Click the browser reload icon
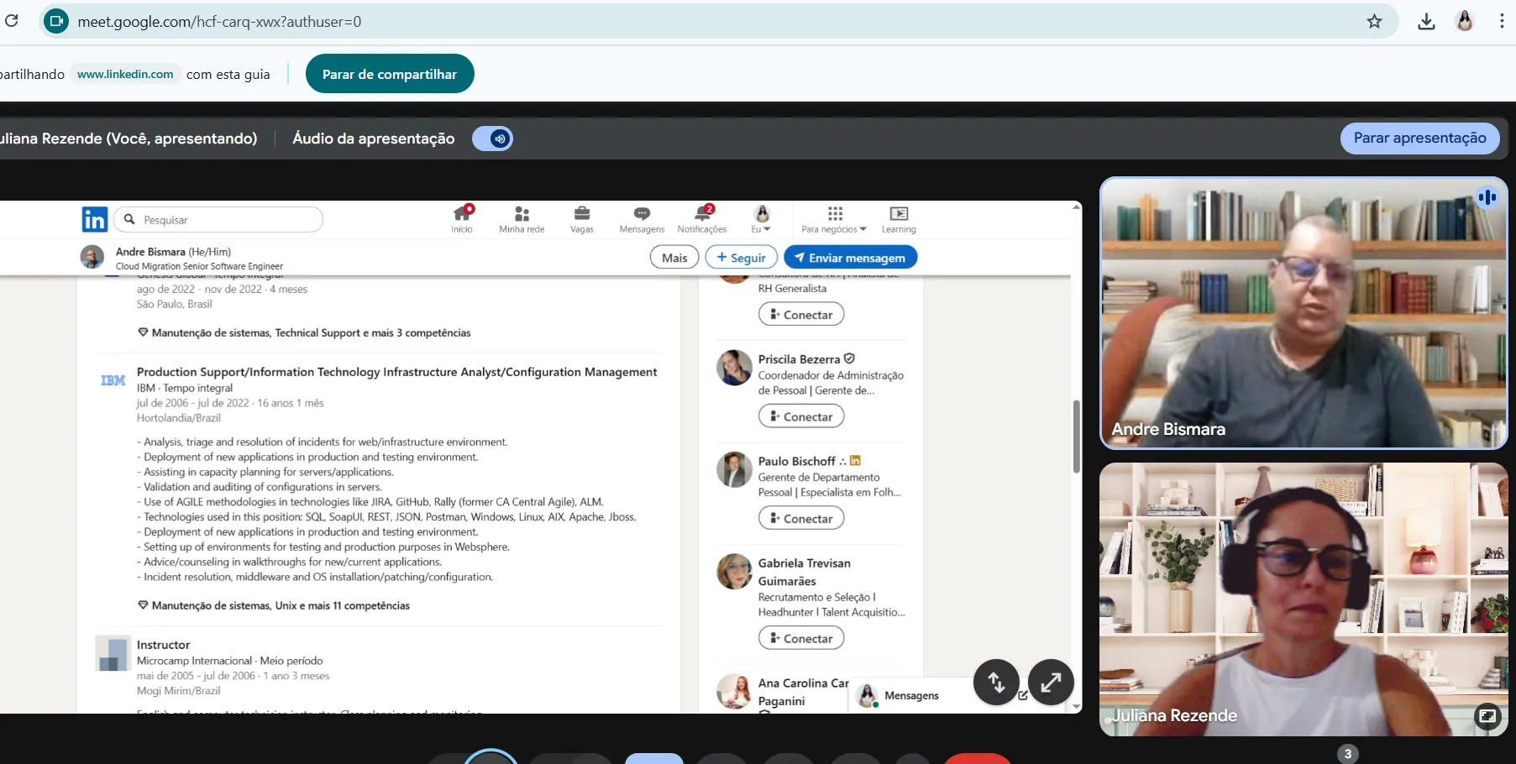 (11, 21)
